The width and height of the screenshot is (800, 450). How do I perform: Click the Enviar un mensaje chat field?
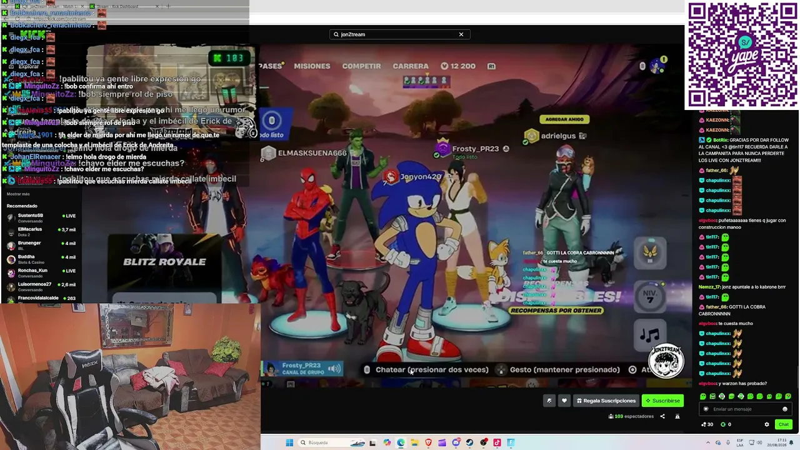pyautogui.click(x=744, y=409)
